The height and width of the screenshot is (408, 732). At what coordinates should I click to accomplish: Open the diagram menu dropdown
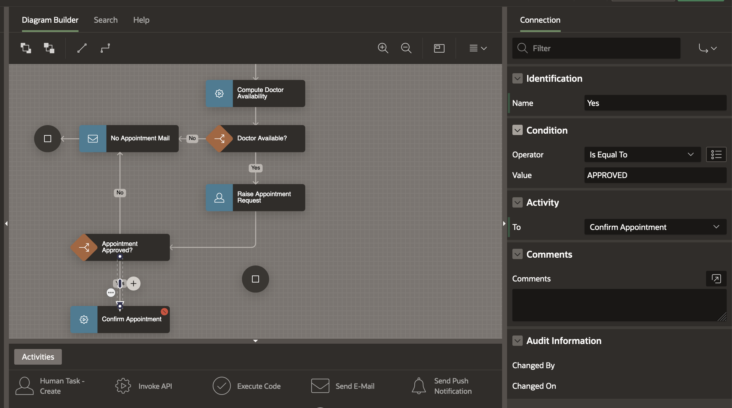pyautogui.click(x=478, y=48)
